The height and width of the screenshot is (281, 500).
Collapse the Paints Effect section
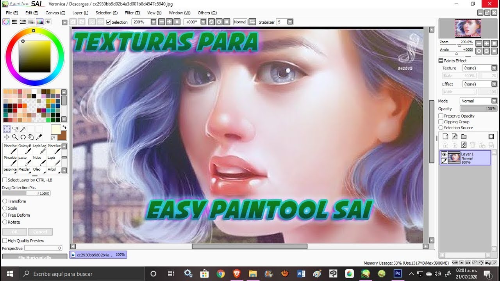(441, 60)
